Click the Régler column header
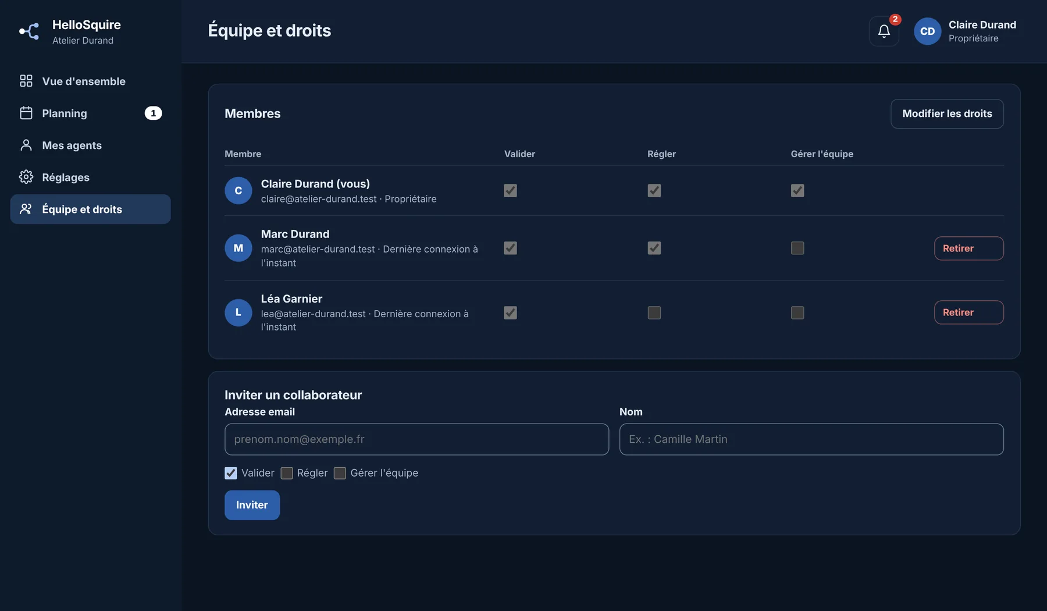The height and width of the screenshot is (611, 1047). 661,154
